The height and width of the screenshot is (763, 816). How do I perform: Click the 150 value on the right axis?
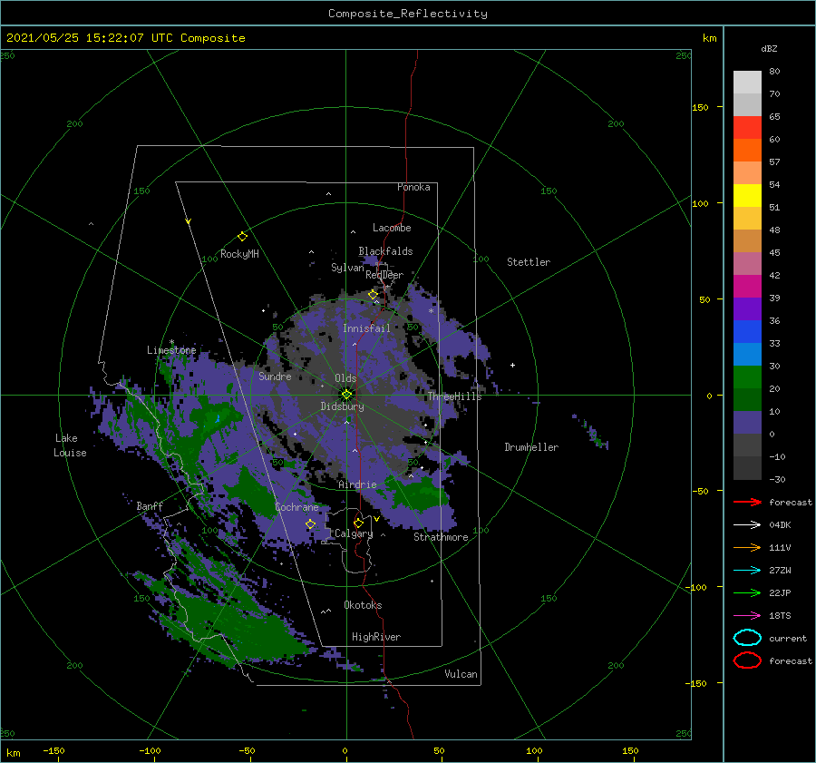[x=700, y=107]
